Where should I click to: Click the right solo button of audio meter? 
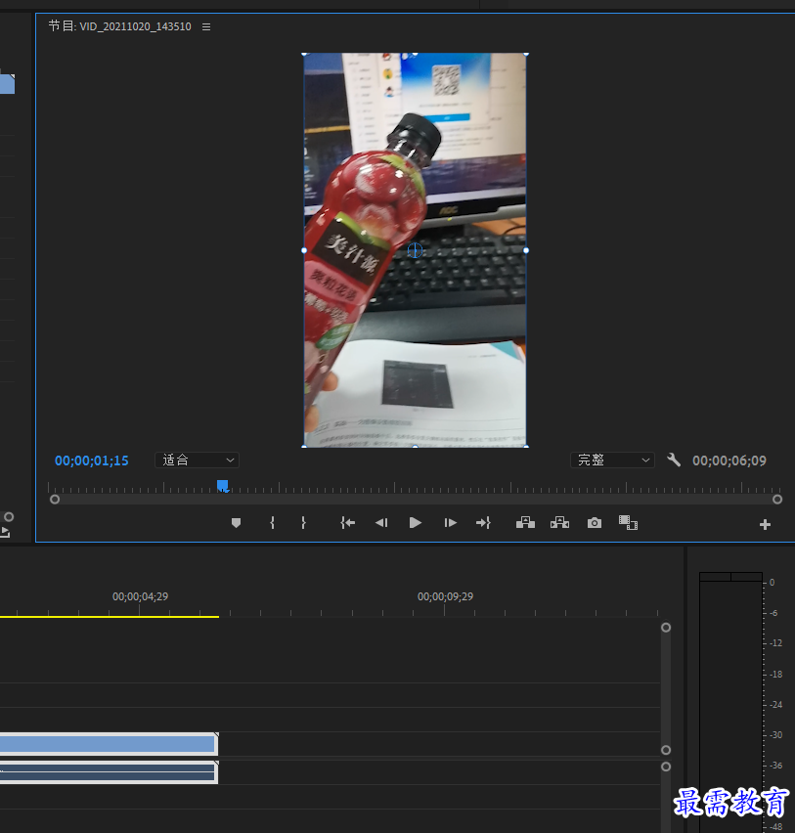(747, 577)
